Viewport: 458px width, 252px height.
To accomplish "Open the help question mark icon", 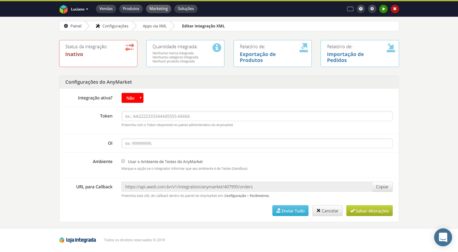I will click(x=361, y=9).
